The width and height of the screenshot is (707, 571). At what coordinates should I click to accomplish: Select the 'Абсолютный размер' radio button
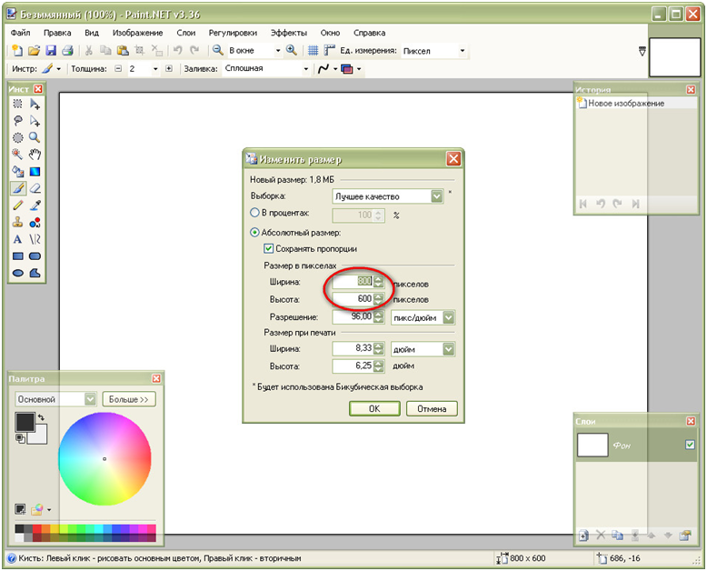point(254,233)
